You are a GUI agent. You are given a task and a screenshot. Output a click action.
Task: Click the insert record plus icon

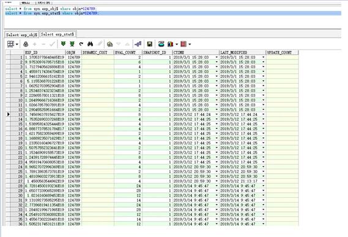tap(35, 44)
